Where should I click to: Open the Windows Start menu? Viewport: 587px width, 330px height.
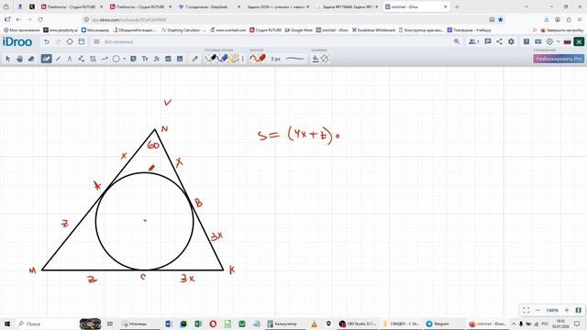[6, 324]
